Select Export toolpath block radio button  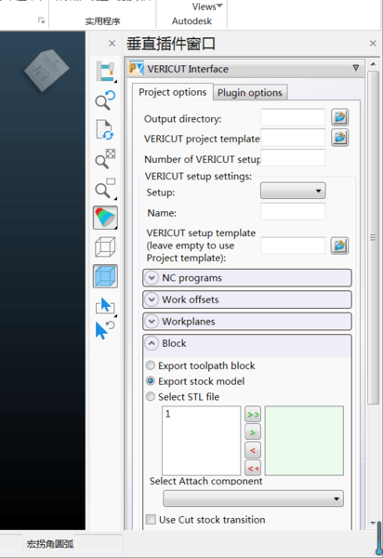151,365
